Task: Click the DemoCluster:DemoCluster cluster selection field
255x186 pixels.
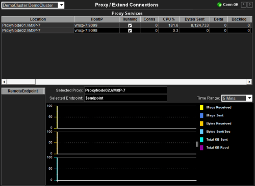Action: pos(30,5)
